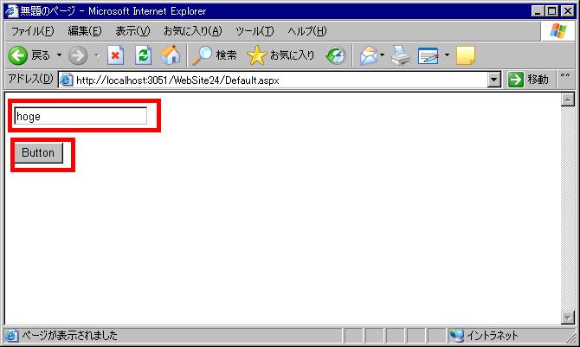Open the yellow note discuss icon
580x347 pixels.
pyautogui.click(x=466, y=55)
